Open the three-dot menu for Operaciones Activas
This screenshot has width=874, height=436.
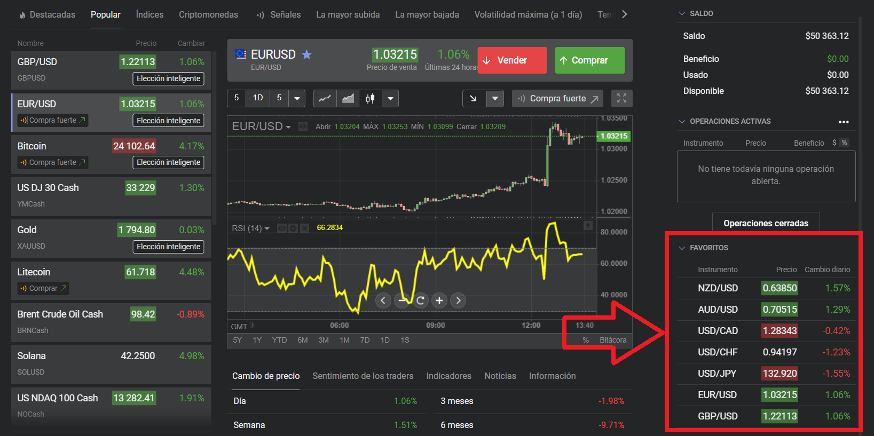click(x=844, y=122)
